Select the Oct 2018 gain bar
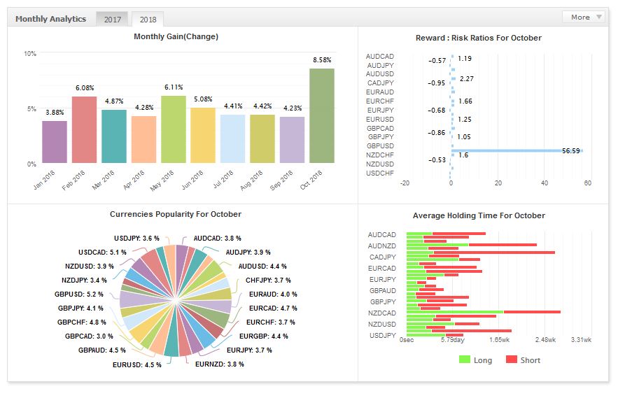 coord(322,115)
